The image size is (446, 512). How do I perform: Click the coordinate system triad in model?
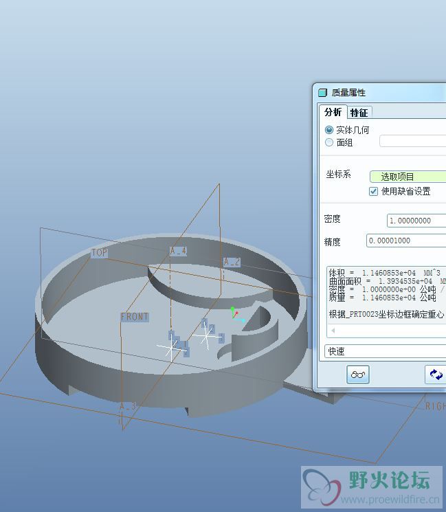(237, 315)
